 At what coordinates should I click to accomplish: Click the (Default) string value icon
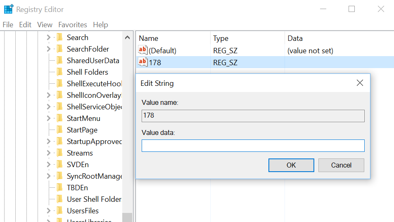click(143, 50)
